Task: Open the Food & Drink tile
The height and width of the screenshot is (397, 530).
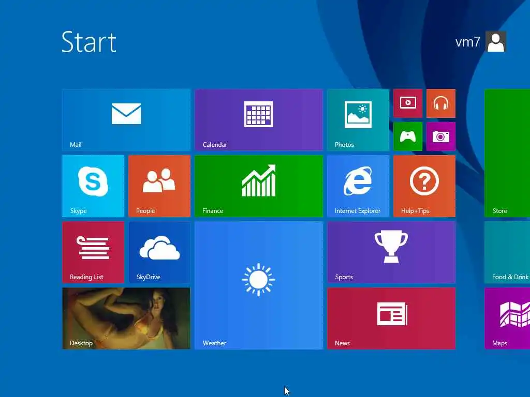Action: (x=507, y=252)
